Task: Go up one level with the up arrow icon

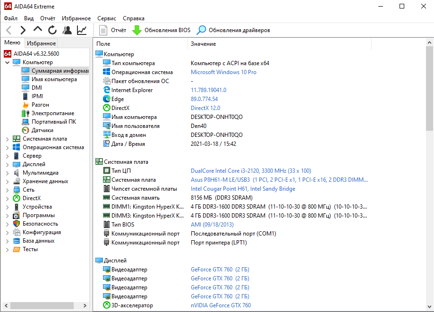Action: tap(38, 29)
